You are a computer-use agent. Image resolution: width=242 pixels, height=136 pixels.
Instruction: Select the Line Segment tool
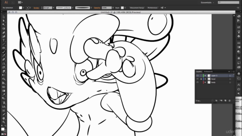point(4,44)
